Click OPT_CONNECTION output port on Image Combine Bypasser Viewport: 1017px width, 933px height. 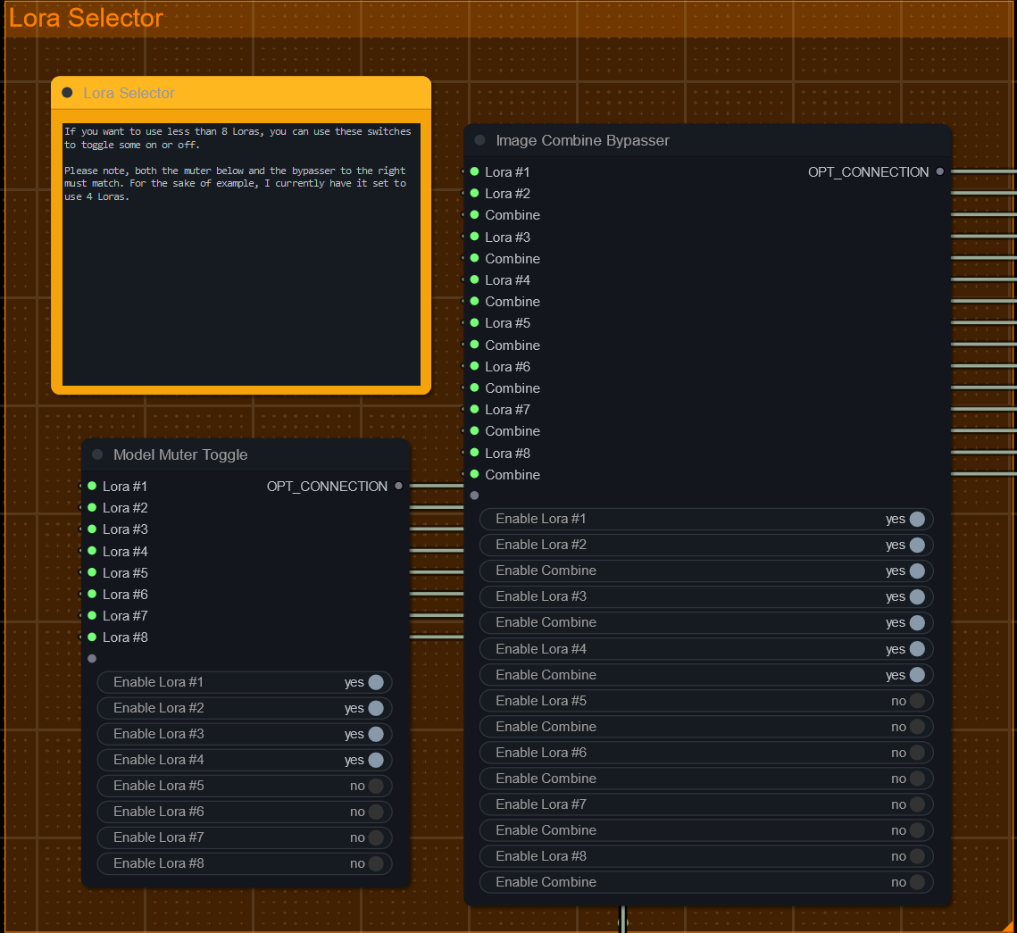(939, 171)
